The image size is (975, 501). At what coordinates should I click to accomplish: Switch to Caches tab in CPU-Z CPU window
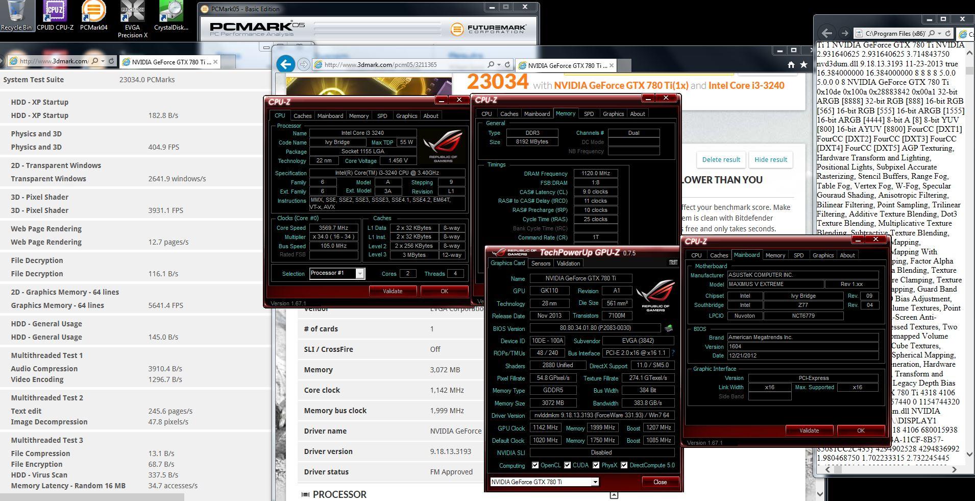pyautogui.click(x=302, y=116)
